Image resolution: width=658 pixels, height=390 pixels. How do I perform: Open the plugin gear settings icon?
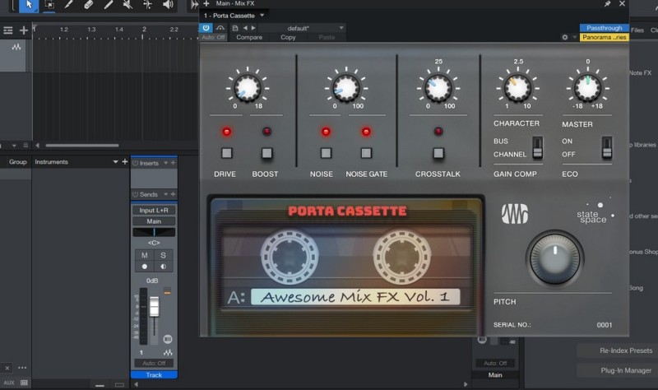[x=565, y=37]
